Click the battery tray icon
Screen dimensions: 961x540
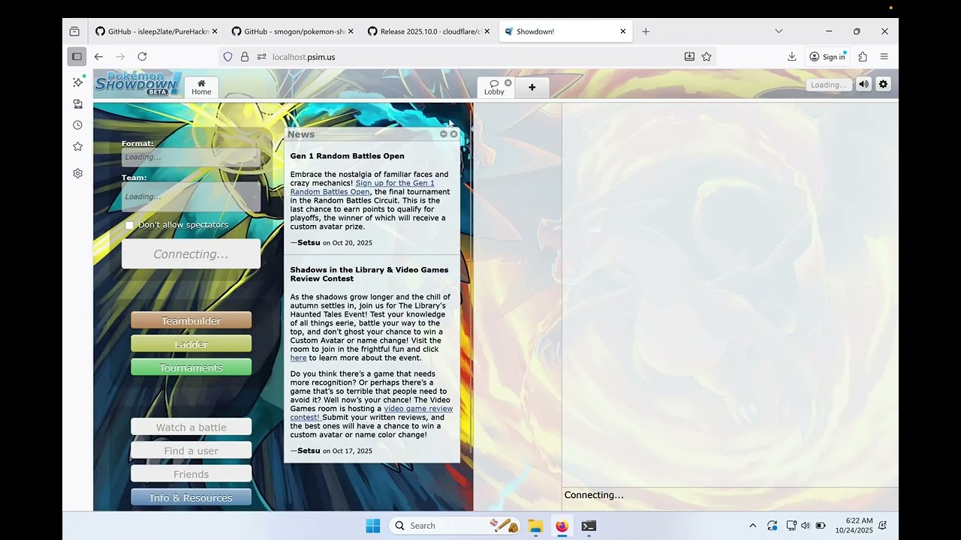pos(821,526)
